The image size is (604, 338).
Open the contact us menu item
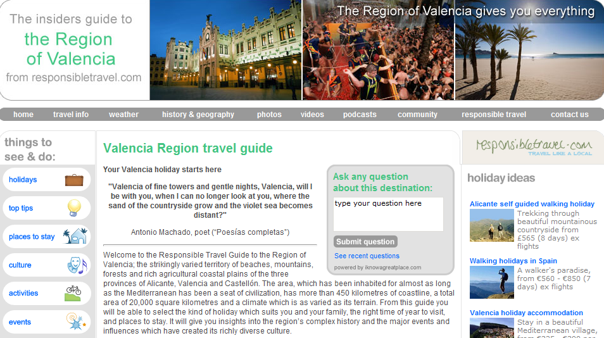pos(570,115)
